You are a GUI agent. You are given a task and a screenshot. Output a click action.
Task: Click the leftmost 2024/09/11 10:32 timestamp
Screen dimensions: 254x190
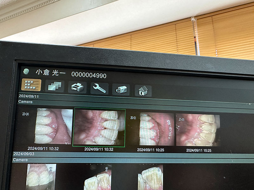43,149
